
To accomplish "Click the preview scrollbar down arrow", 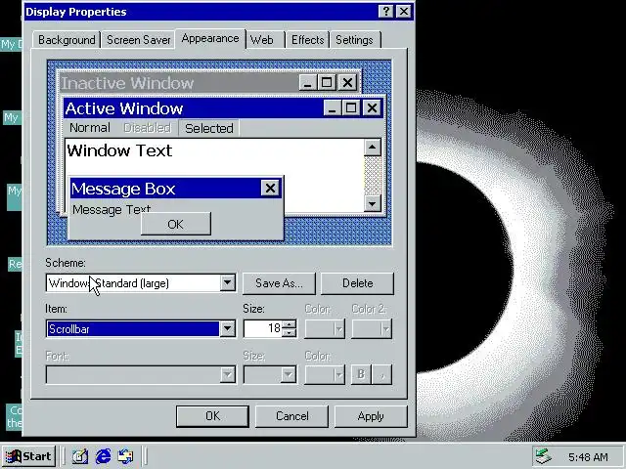I will (372, 203).
